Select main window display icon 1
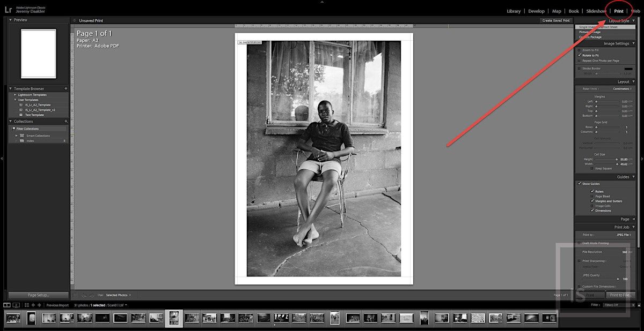Image resolution: width=644 pixels, height=331 pixels. (7, 305)
